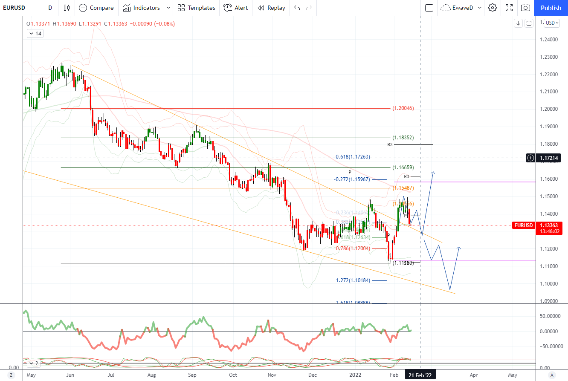Enter fullscreen mode
568x381 pixels.
click(x=509, y=8)
